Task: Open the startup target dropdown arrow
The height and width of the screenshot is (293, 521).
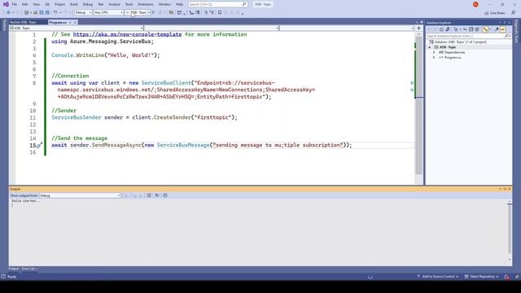Action: click(149, 12)
